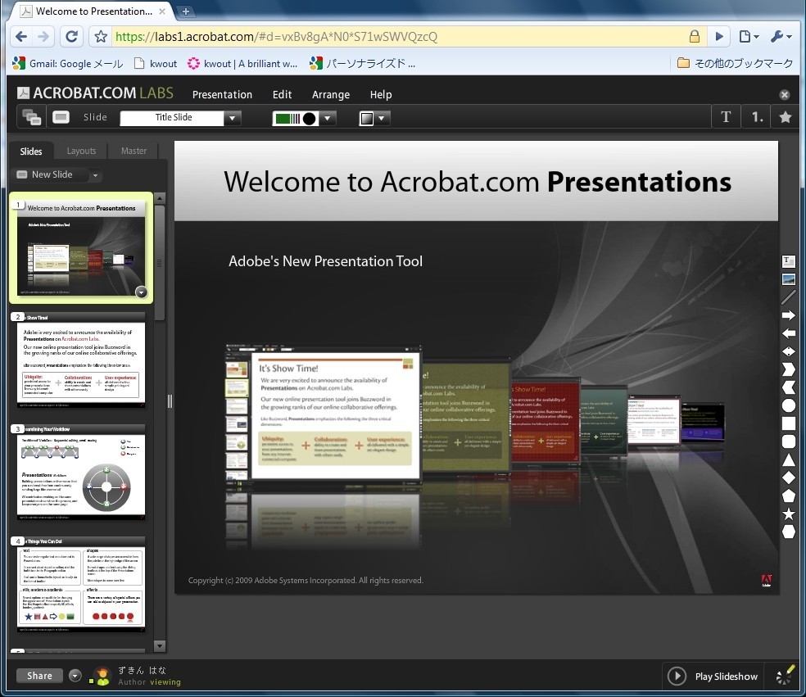
Task: Start Play Slideshow
Action: coord(713,676)
